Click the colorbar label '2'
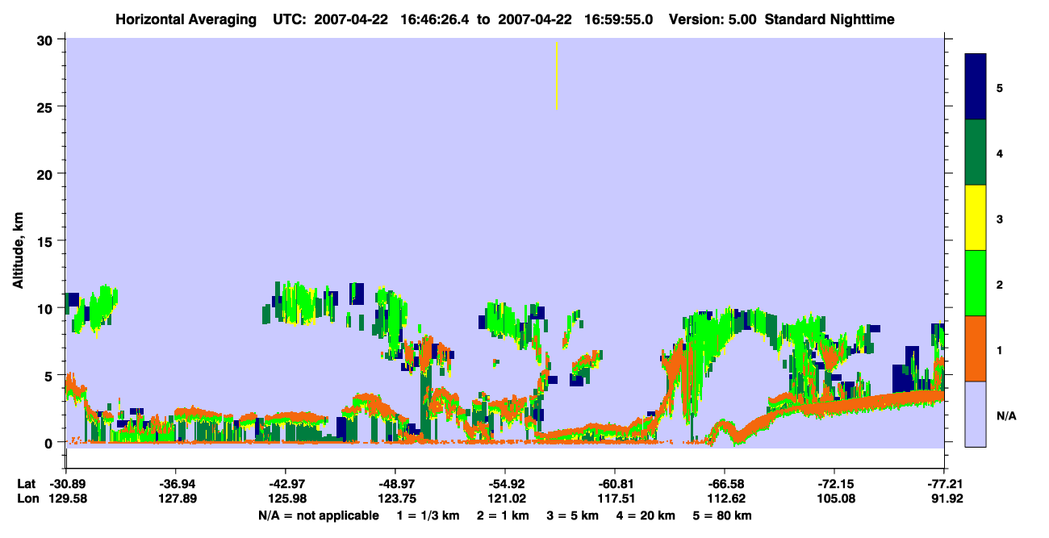Viewport: 1049px width, 538px height. [1000, 285]
